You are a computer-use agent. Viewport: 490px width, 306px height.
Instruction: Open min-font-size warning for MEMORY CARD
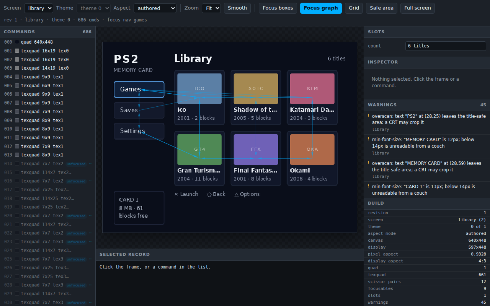[427, 146]
